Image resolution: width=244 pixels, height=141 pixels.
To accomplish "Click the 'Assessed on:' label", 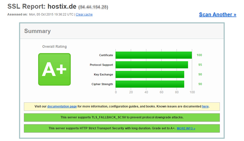I will tap(17, 14).
